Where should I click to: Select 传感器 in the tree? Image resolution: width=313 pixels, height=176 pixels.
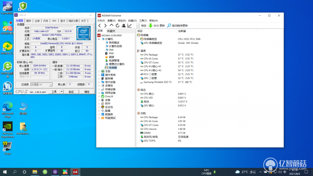pos(113,68)
